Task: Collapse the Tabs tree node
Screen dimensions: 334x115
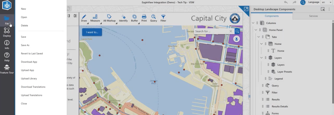Action: coord(258,37)
